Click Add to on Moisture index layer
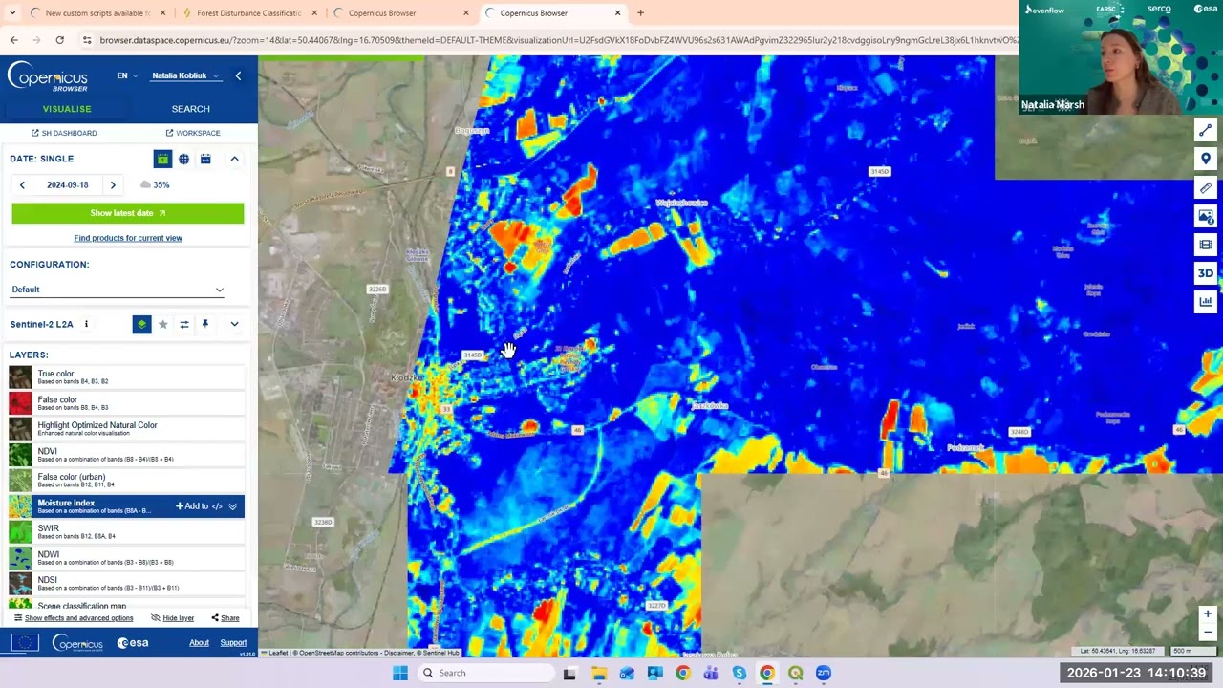The width and height of the screenshot is (1223, 688). click(191, 506)
